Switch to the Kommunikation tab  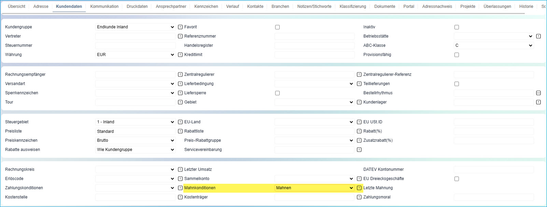(104, 6)
